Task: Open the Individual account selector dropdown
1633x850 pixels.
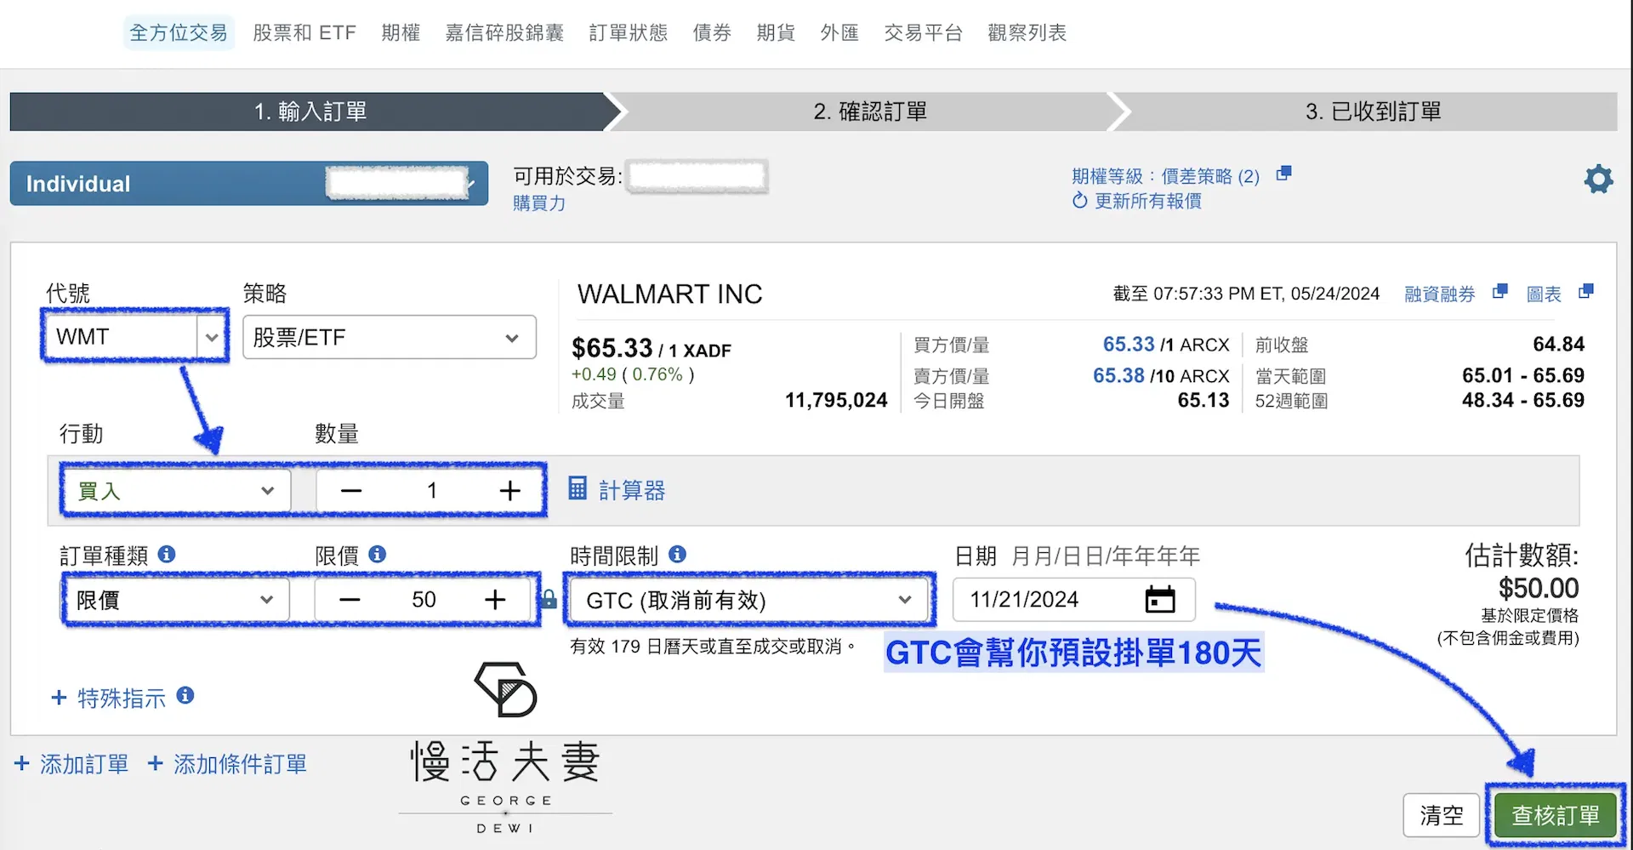Action: pos(249,183)
